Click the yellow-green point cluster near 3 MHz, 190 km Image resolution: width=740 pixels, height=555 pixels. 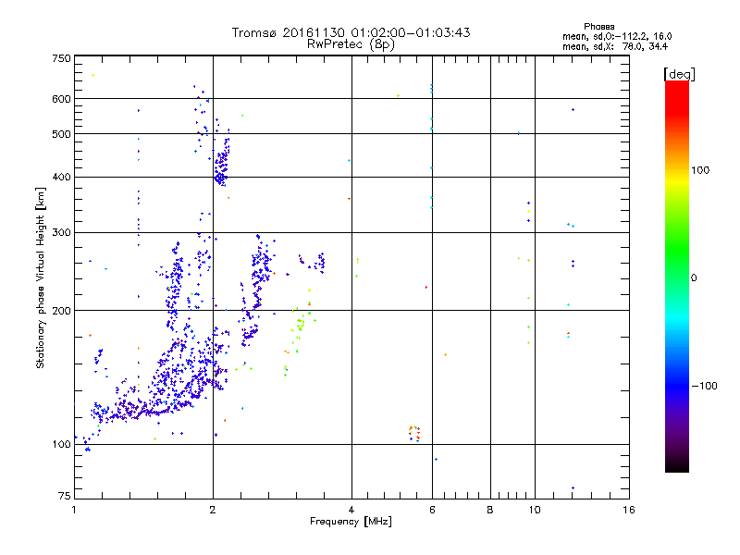tap(299, 326)
